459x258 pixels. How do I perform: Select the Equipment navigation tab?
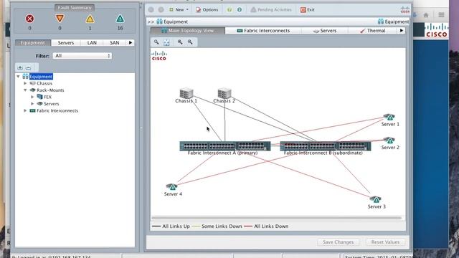click(x=33, y=43)
